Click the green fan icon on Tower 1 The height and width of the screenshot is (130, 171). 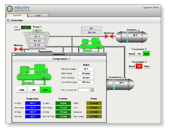click(37, 31)
